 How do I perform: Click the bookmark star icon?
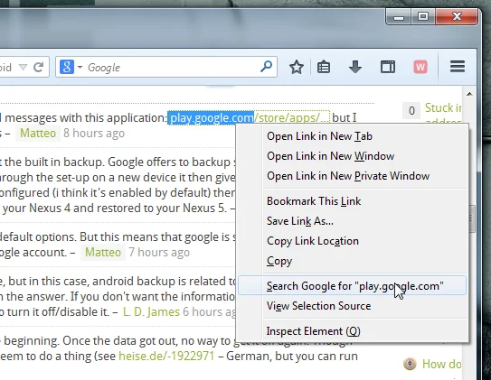point(297,67)
